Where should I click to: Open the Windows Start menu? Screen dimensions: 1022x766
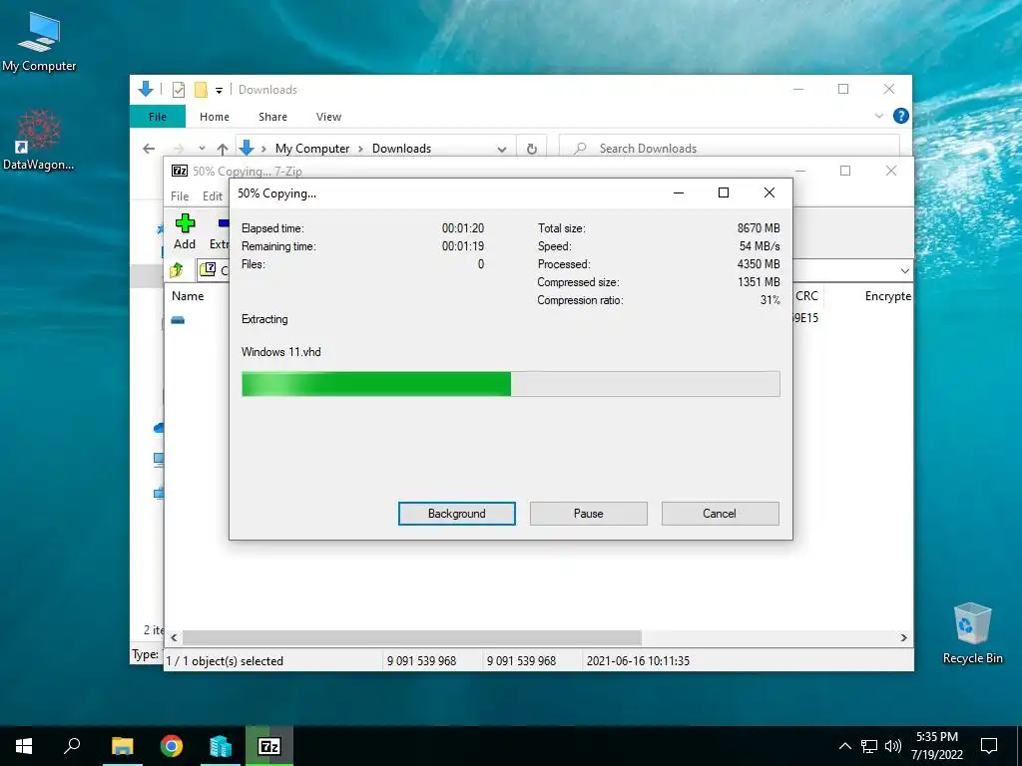tap(24, 746)
